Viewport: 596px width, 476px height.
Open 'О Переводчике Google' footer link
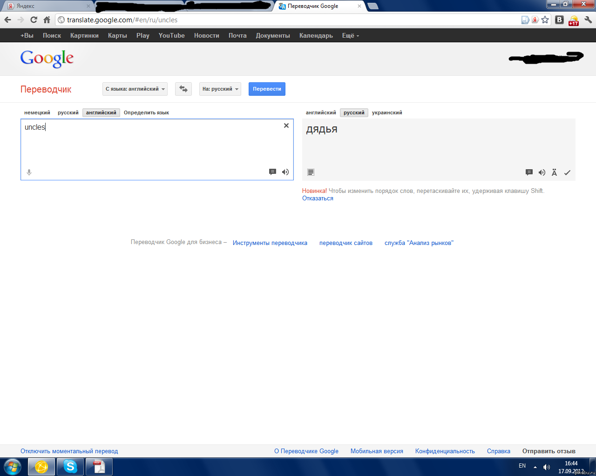tap(306, 451)
